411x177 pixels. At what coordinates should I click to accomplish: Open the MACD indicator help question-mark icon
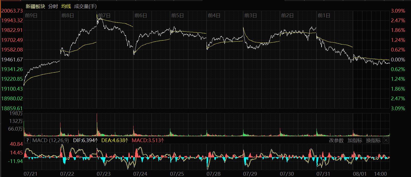(x=27, y=140)
